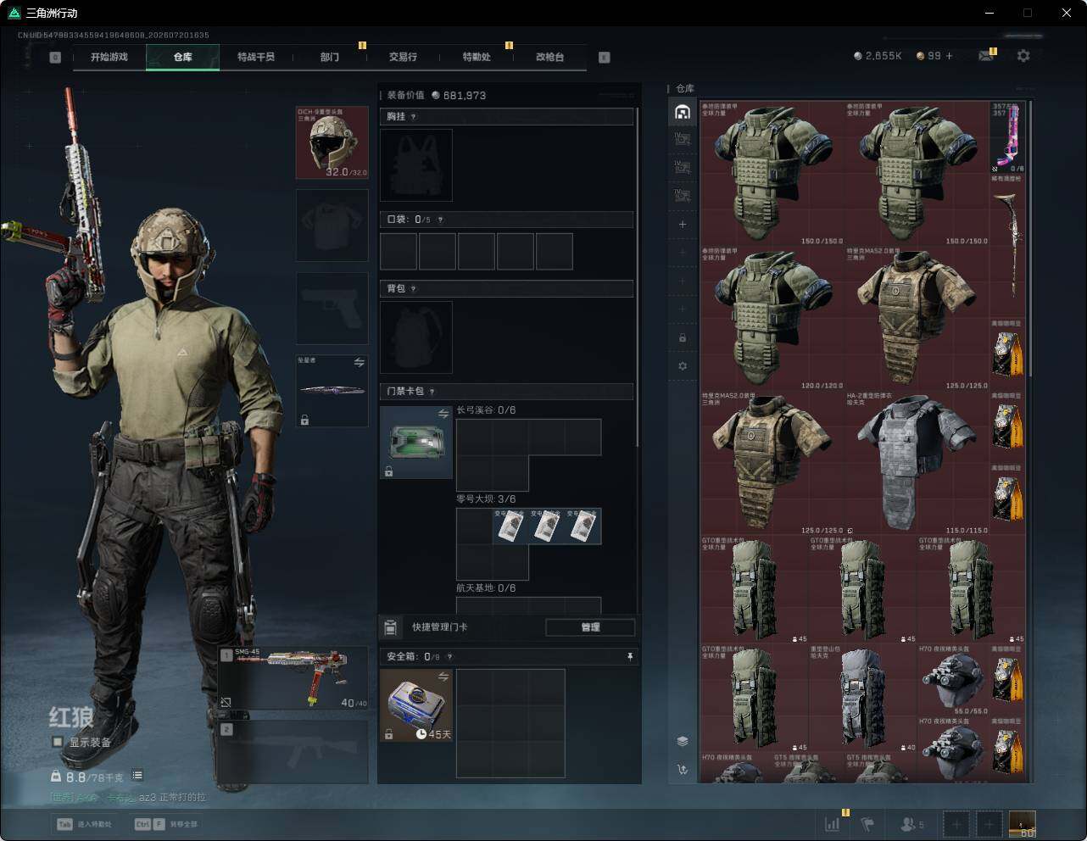Click the empty pistol slot
This screenshot has height=841, width=1087.
332,309
